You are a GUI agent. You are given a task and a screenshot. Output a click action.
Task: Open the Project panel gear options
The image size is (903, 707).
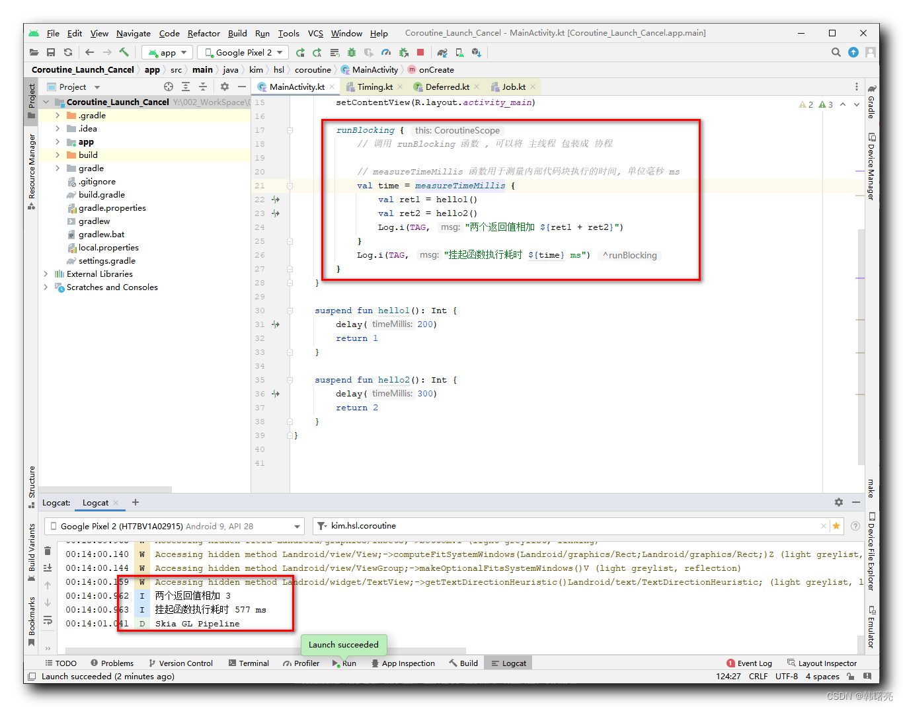[225, 87]
